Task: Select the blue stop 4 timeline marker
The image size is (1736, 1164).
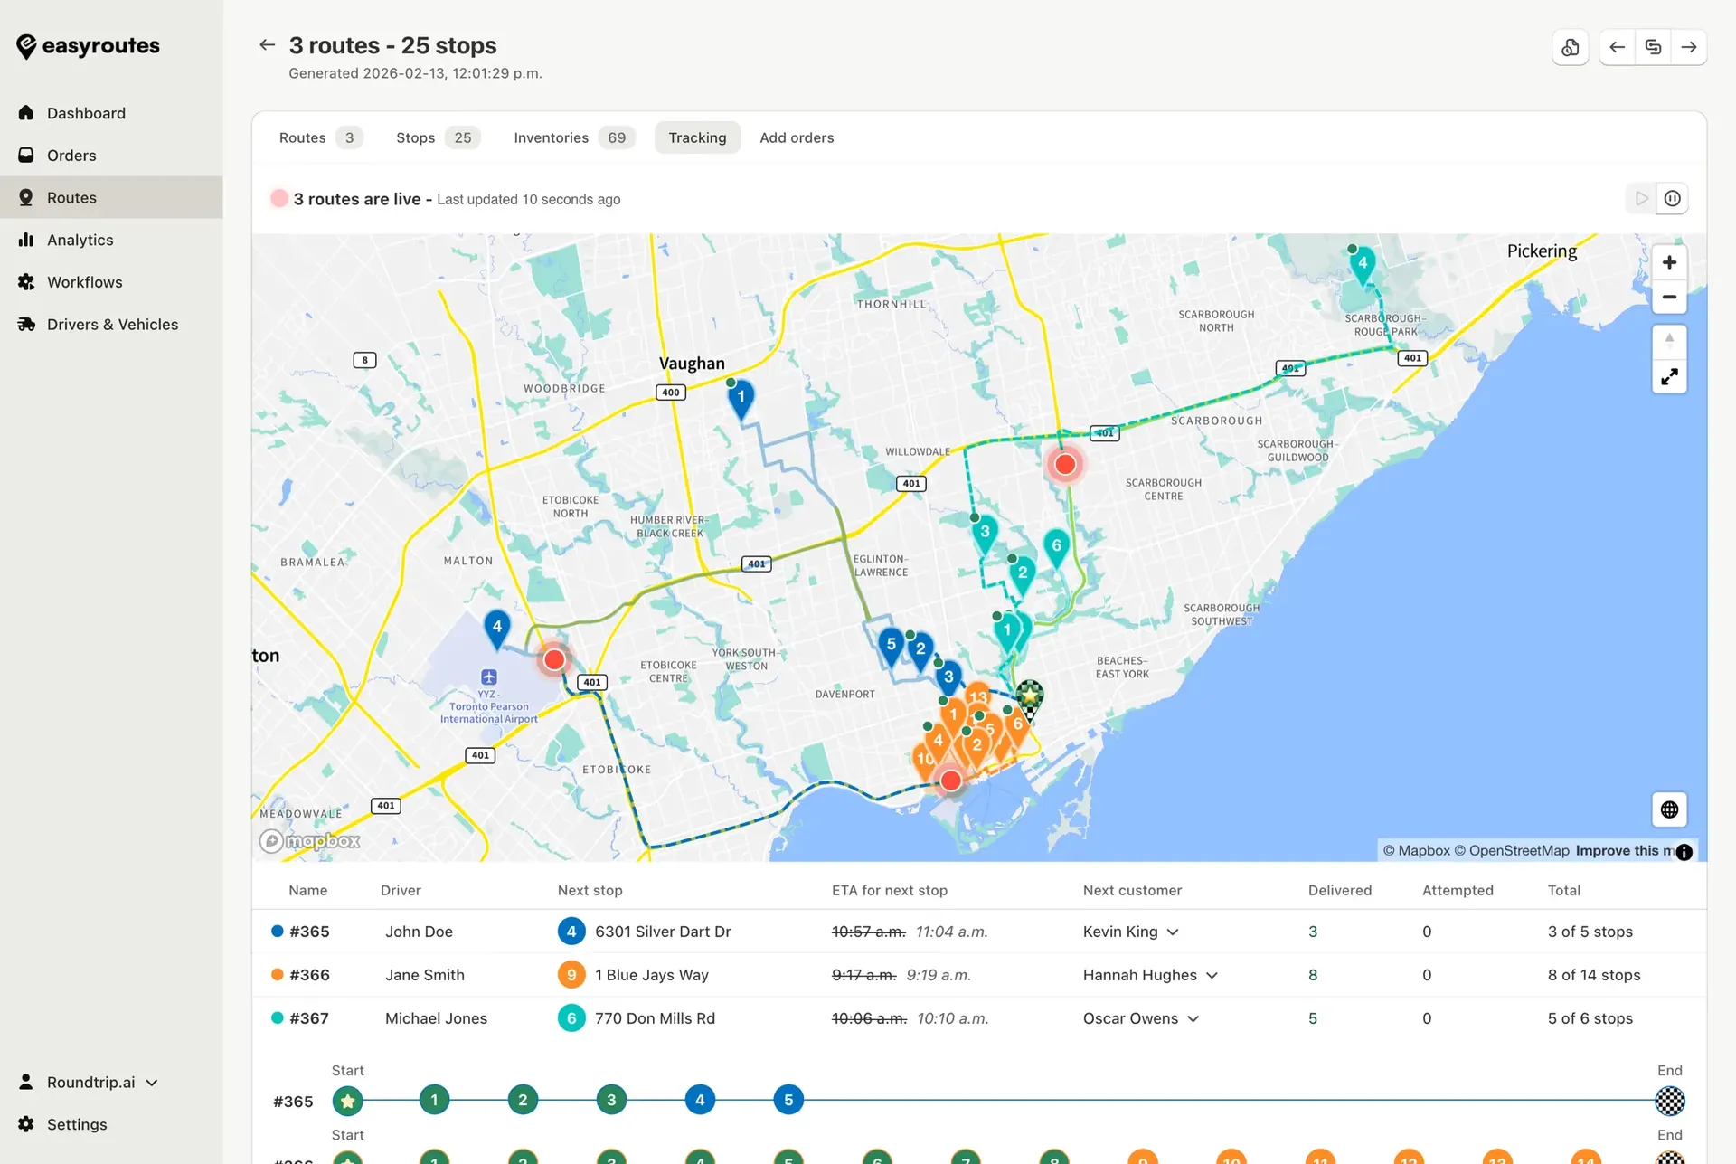Action: point(700,1101)
